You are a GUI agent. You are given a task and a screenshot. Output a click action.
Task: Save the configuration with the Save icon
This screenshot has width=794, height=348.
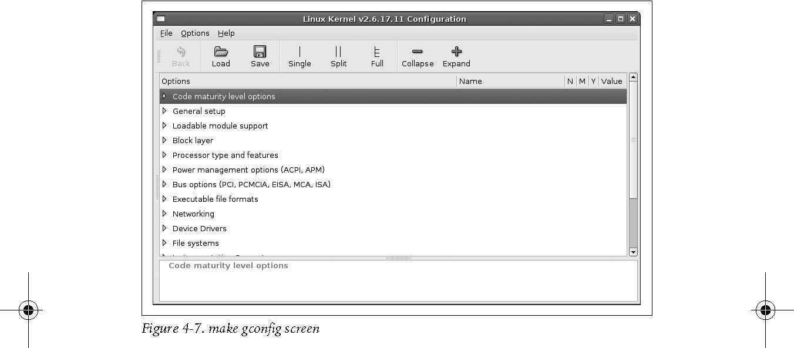(x=260, y=52)
